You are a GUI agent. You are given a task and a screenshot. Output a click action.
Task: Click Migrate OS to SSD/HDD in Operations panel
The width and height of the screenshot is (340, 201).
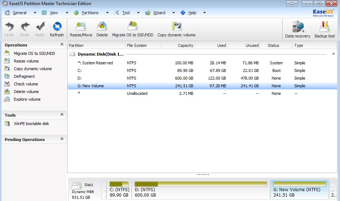pyautogui.click(x=34, y=53)
